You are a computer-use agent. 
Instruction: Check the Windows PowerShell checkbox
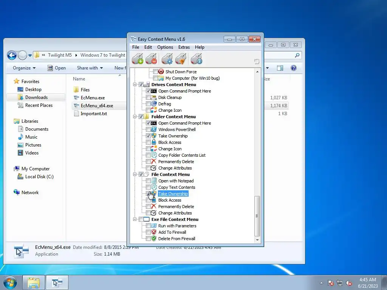coord(148,130)
